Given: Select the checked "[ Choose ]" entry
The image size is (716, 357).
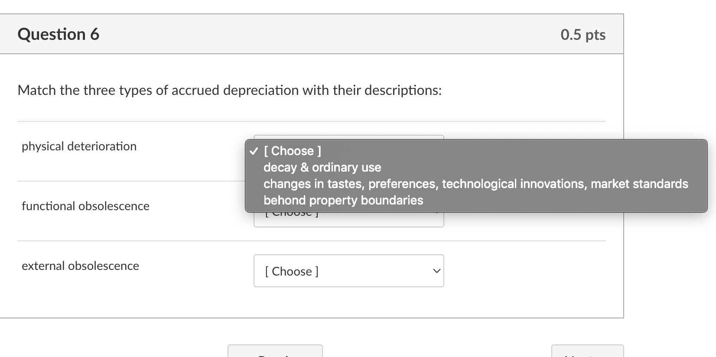Looking at the screenshot, I should click(x=292, y=151).
